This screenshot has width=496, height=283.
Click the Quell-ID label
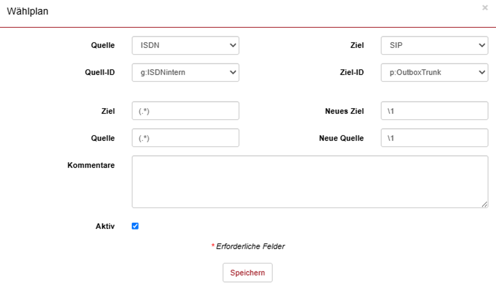point(100,72)
